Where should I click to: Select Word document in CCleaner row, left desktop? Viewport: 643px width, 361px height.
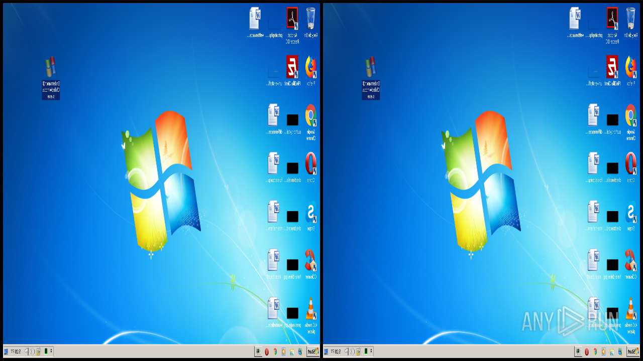point(273,264)
